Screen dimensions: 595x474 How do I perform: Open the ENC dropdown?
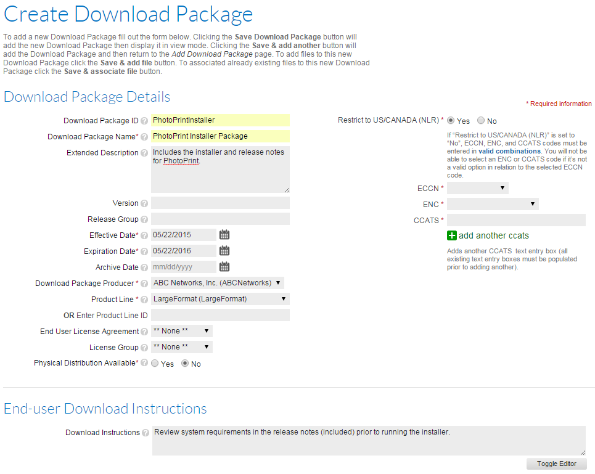tap(493, 204)
